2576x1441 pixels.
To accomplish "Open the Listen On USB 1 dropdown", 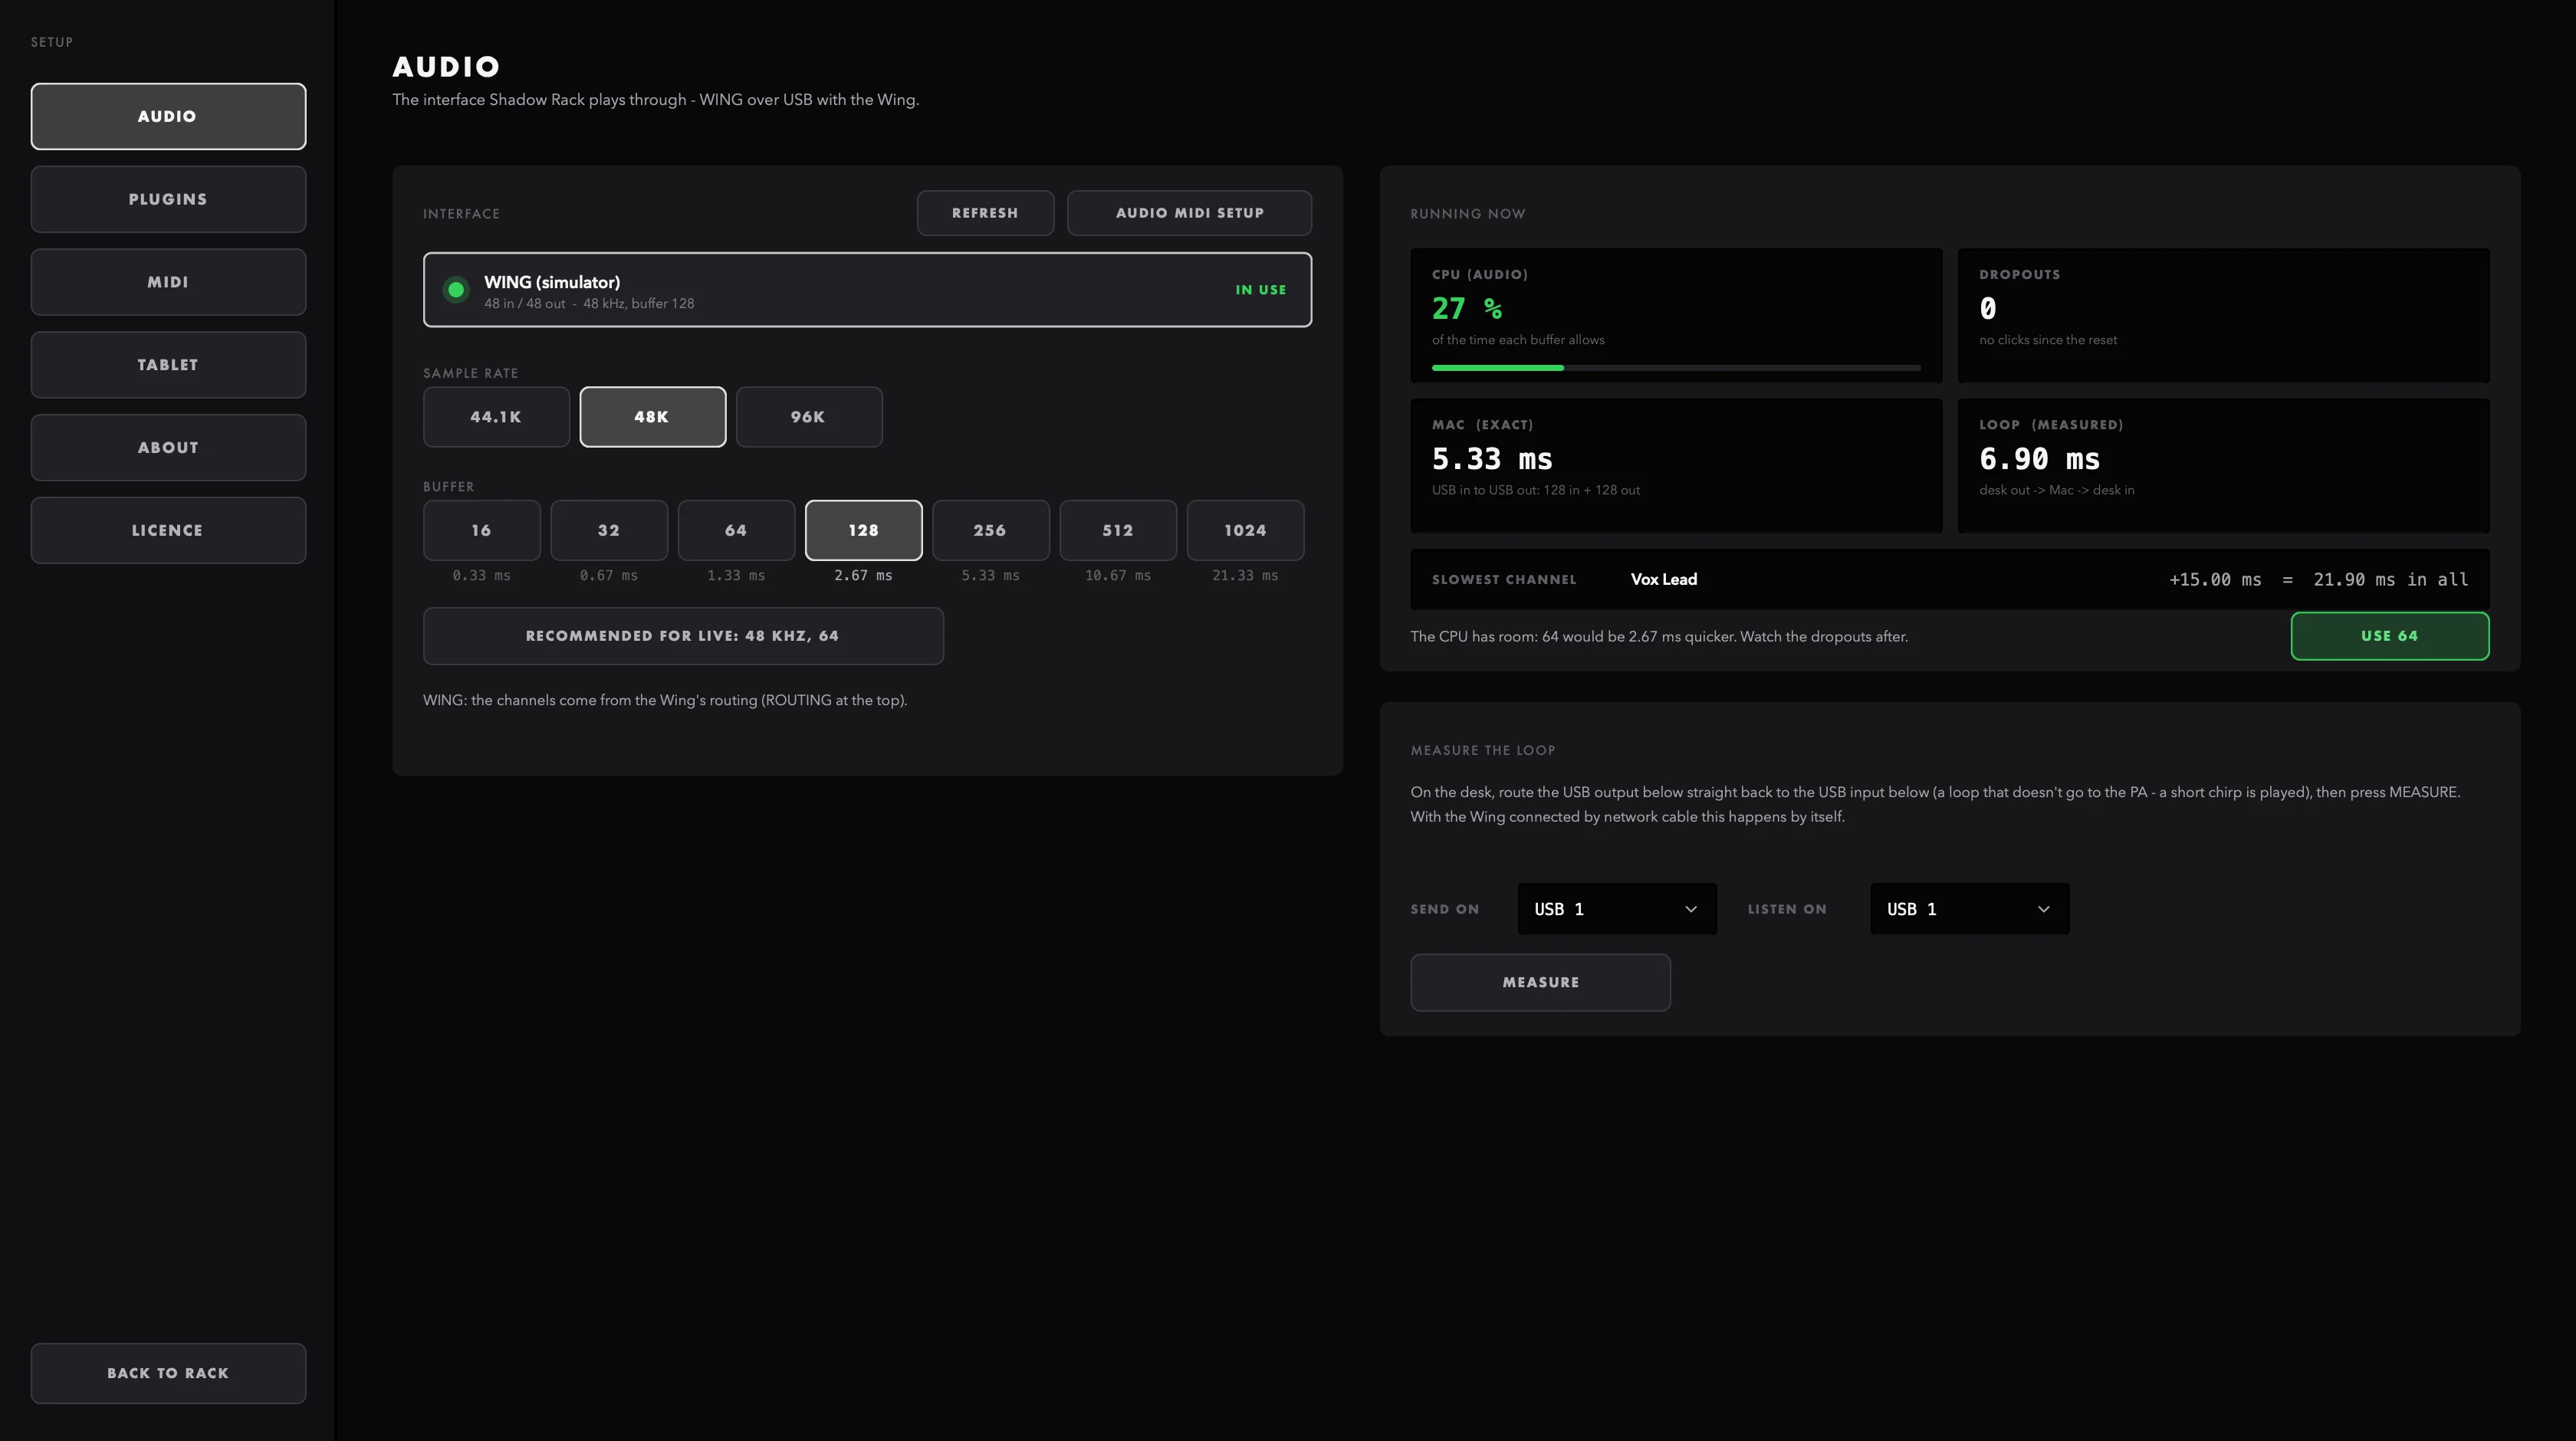I will [x=1970, y=909].
